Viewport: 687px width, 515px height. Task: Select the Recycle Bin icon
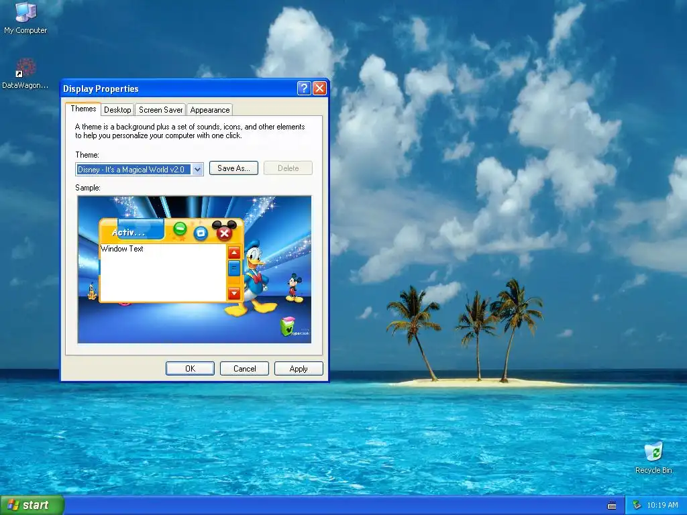click(x=653, y=457)
